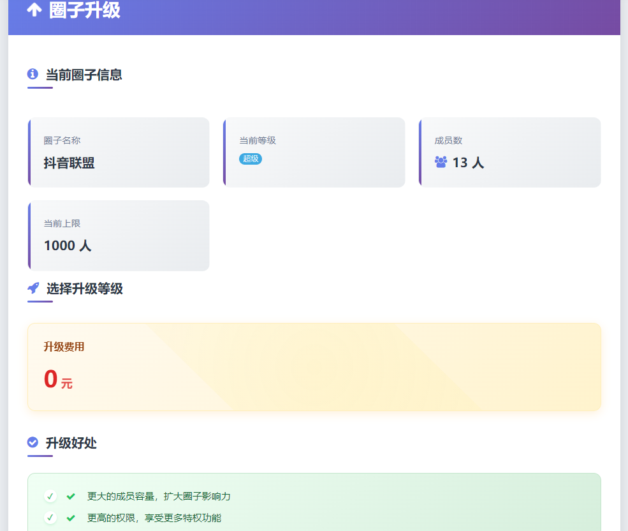The width and height of the screenshot is (628, 531).
Task: Click the 13 人 member count text
Action: point(468,163)
